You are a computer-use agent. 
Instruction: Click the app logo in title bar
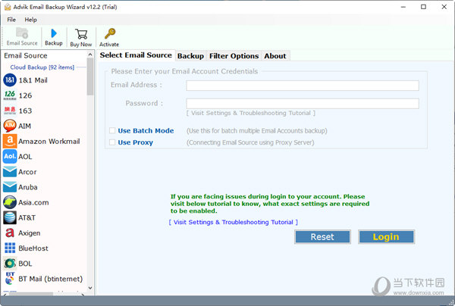(8, 7)
